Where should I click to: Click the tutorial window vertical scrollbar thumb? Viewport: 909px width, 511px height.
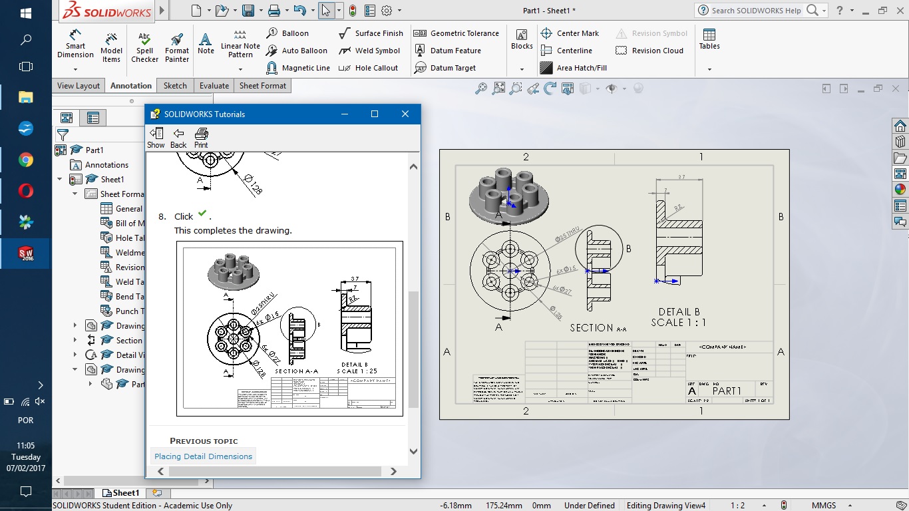tap(413, 349)
